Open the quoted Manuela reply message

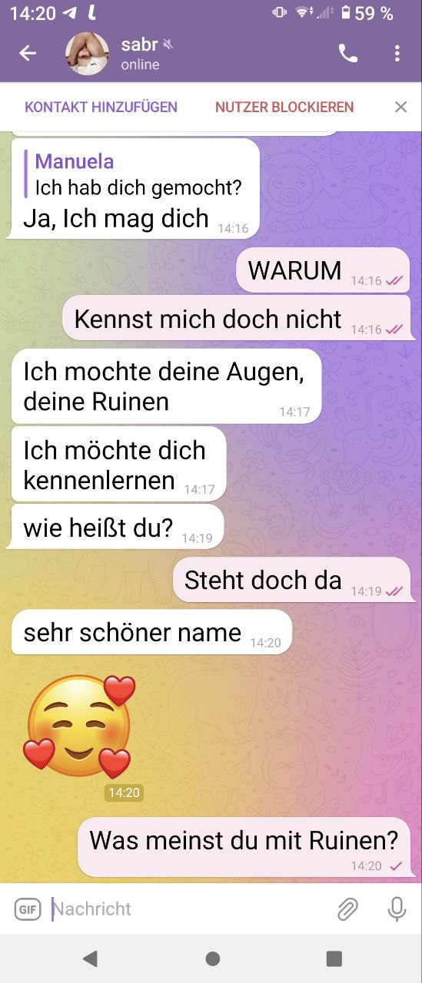coord(135,174)
